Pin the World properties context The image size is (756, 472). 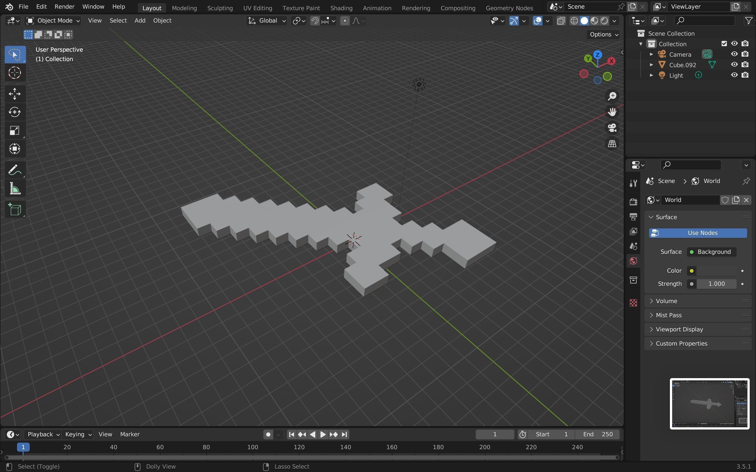point(746,181)
